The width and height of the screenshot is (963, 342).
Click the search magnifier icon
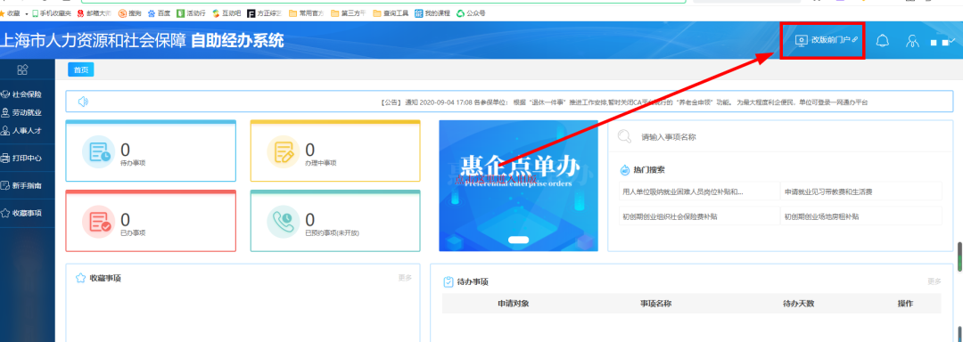coord(624,136)
